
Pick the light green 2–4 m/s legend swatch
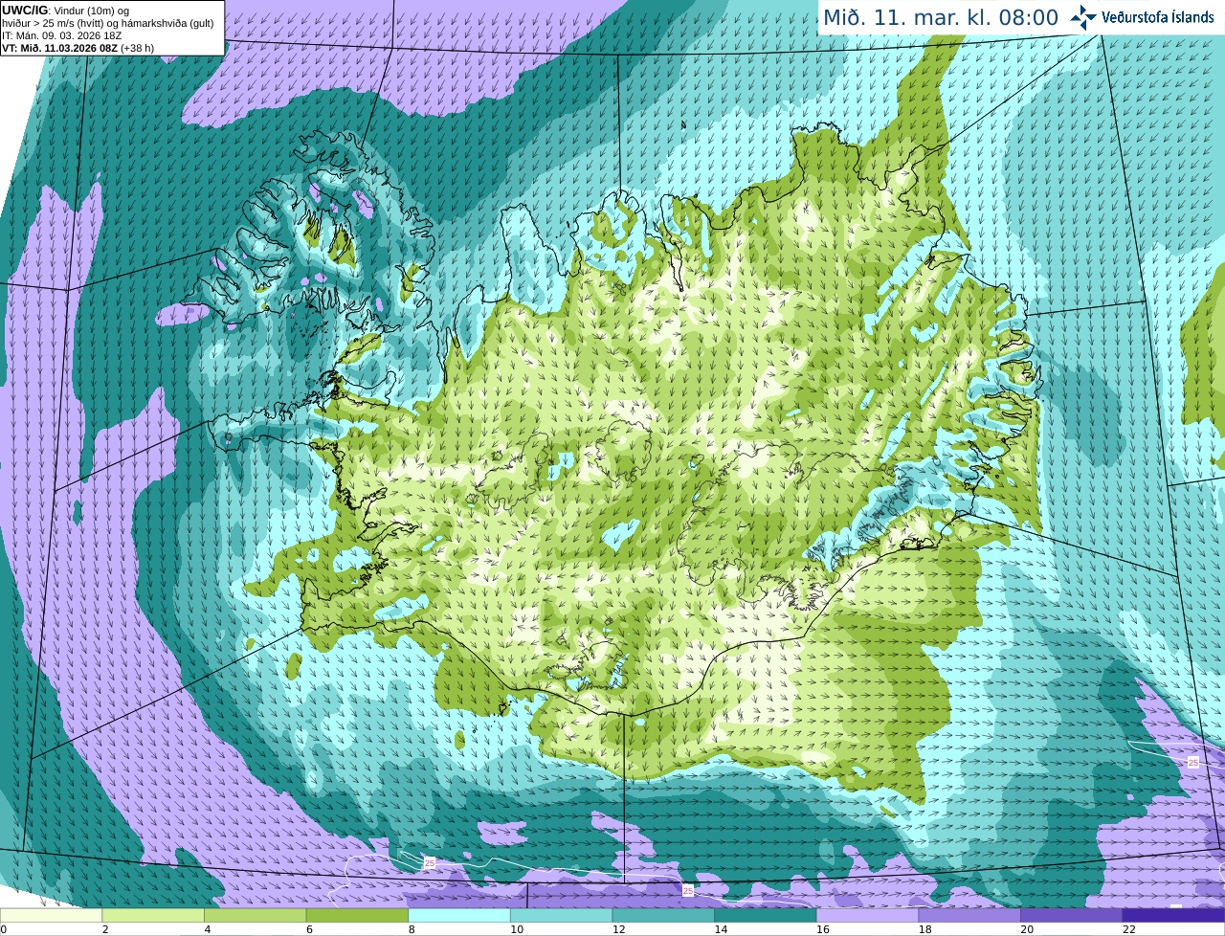153,916
